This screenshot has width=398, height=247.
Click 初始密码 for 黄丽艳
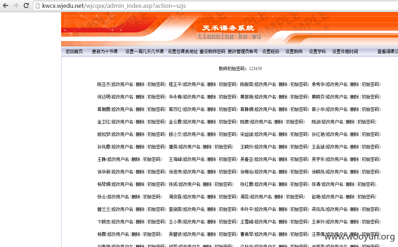pos(299,97)
